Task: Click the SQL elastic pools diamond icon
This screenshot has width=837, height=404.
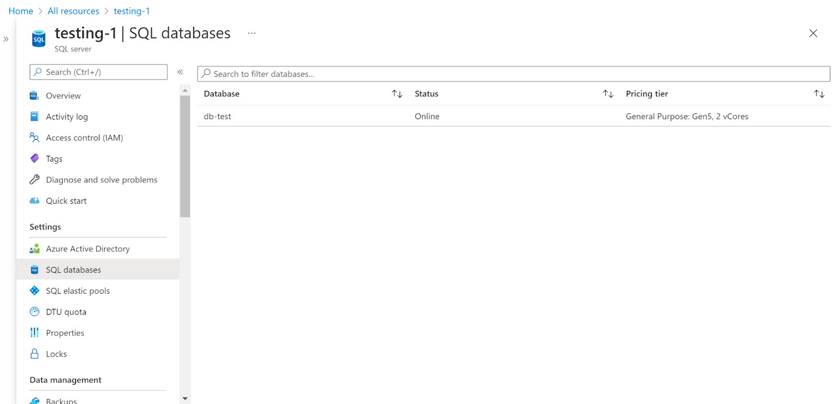Action: click(35, 291)
